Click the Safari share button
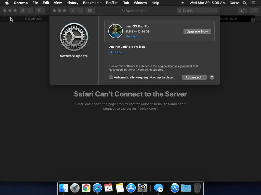The height and width of the screenshot is (195, 261). (243, 11)
